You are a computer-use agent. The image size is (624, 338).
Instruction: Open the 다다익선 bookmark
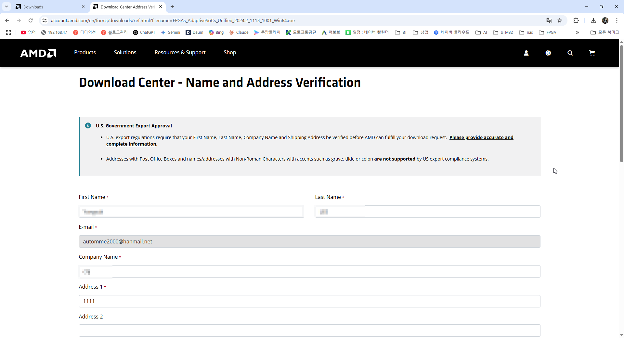(84, 32)
